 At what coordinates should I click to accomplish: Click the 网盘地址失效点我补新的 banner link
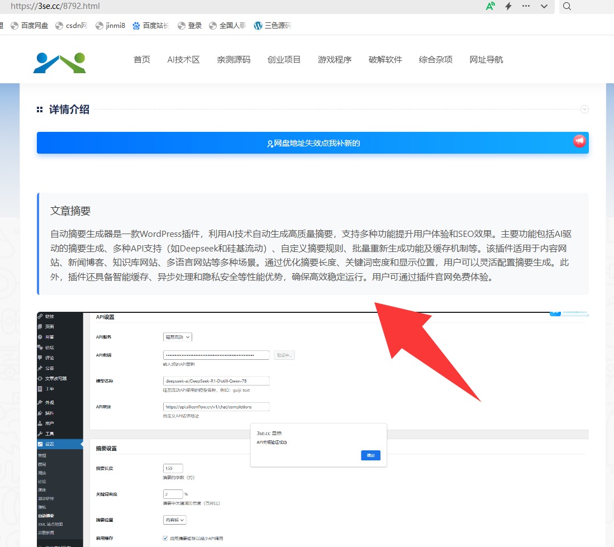[313, 143]
